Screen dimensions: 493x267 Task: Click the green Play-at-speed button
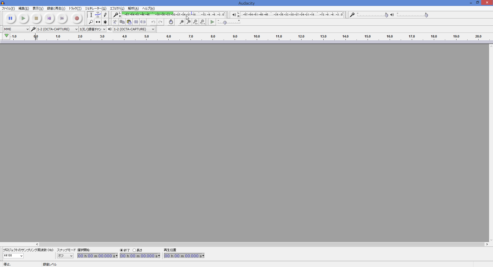coord(212,22)
